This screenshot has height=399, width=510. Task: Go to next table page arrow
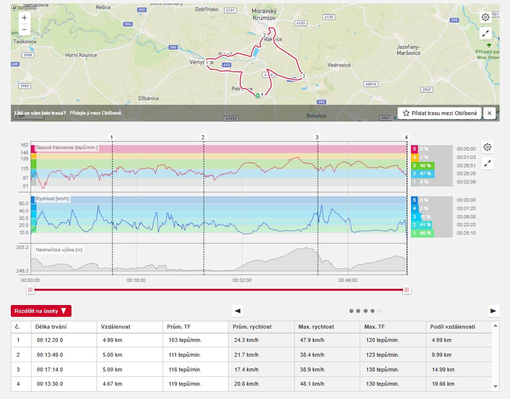pyautogui.click(x=493, y=311)
